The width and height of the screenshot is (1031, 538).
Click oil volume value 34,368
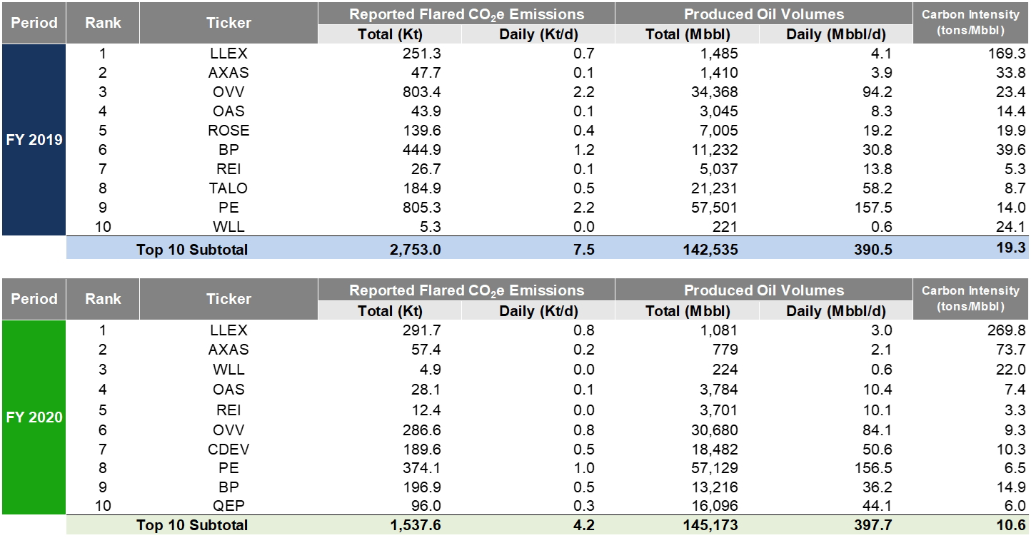tap(715, 92)
